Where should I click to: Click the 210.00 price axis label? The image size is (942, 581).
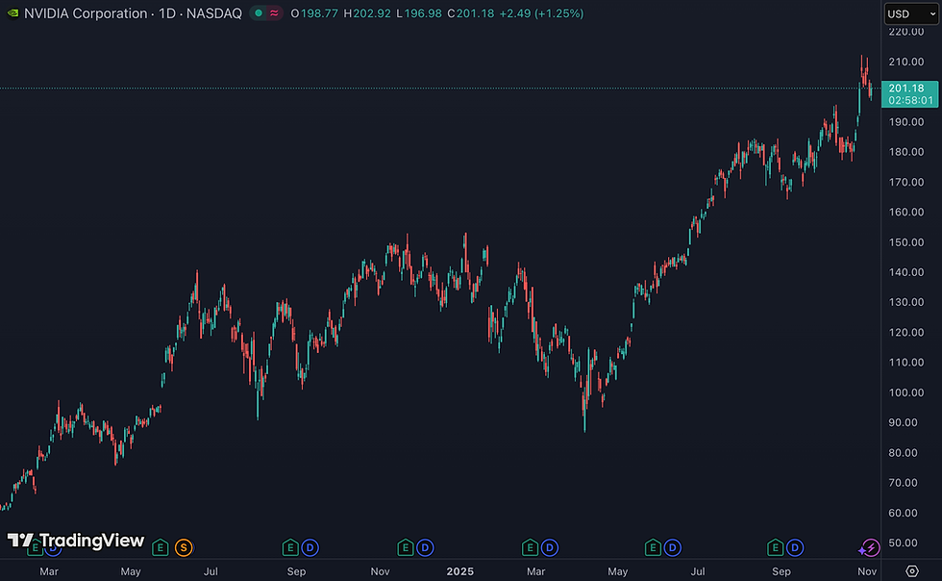905,62
